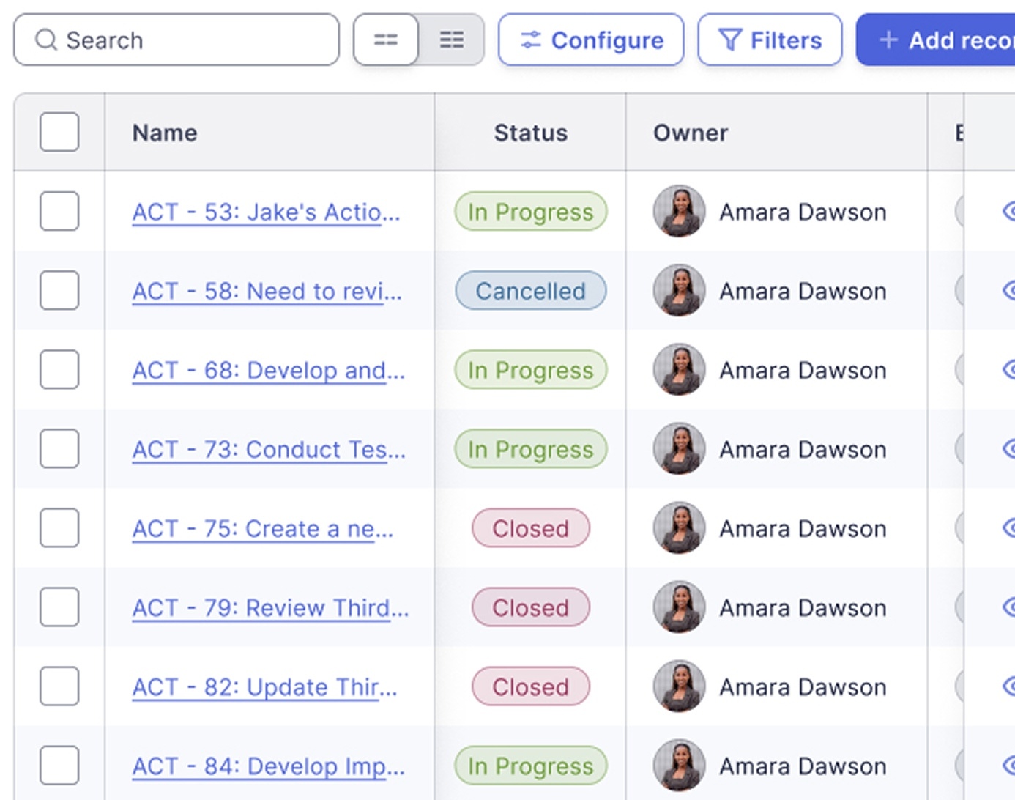Click Amara Dawson avatar in ACT - 79 row
This screenshot has height=800, width=1015.
coord(679,607)
